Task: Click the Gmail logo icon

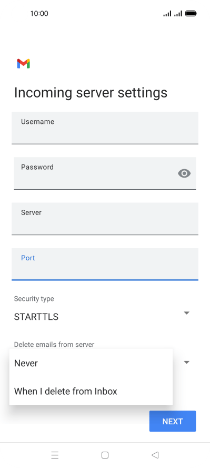Action: (23, 64)
